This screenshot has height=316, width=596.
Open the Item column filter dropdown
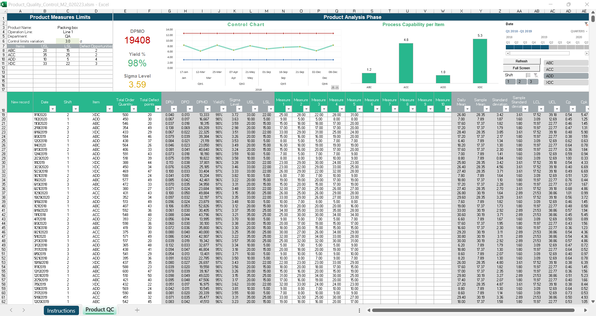(x=109, y=109)
